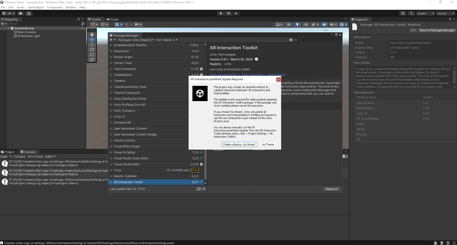Open the Packages: Unity Registry dropdown
Viewport: 457px width, 245px height.
pos(136,40)
